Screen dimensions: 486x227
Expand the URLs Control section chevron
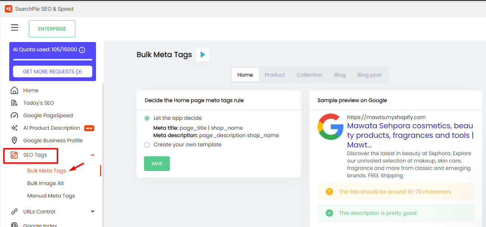tap(93, 211)
